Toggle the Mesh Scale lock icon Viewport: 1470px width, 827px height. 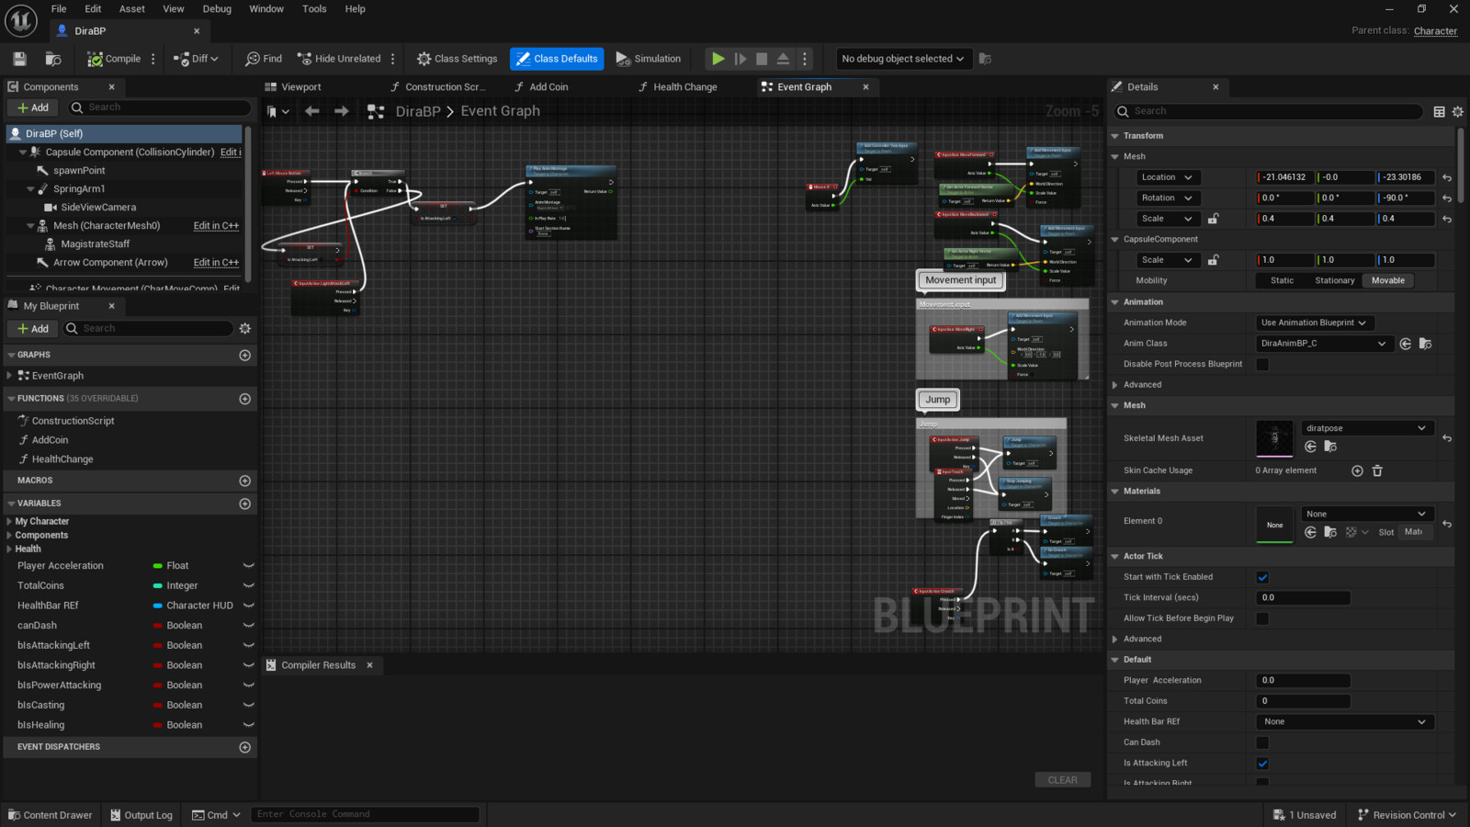coord(1213,219)
